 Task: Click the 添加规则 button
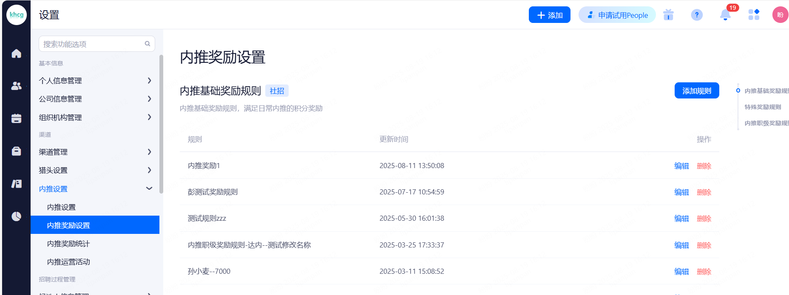[696, 91]
